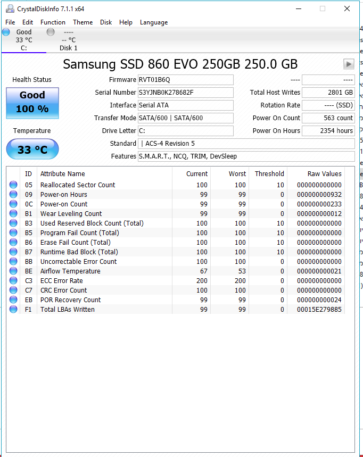Click the Current column header
This screenshot has width=363, height=457.
pos(191,174)
